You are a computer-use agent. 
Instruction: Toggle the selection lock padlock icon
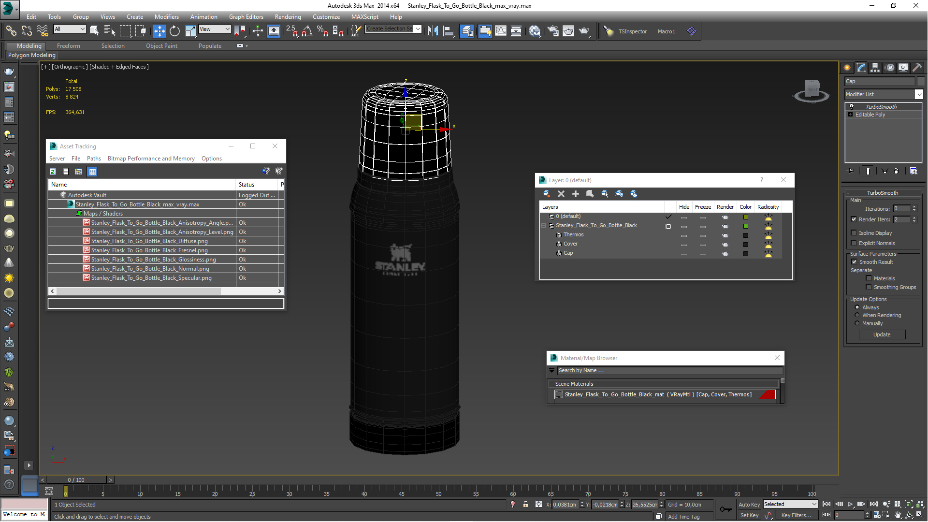click(x=525, y=504)
